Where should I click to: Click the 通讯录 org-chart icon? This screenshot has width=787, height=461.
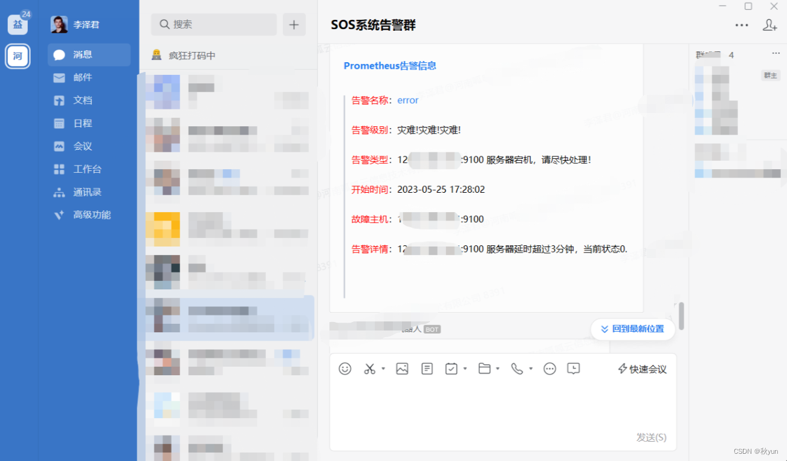click(59, 192)
